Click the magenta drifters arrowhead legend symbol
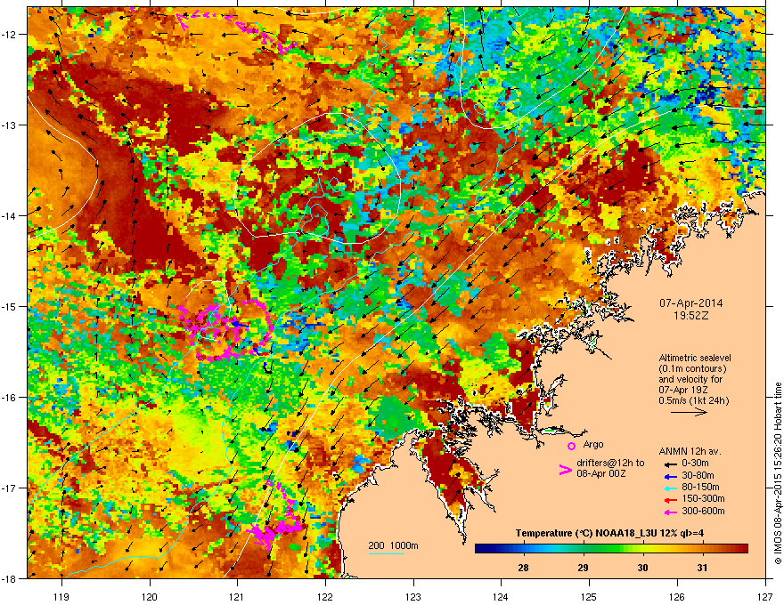784x605 pixels. tap(565, 470)
